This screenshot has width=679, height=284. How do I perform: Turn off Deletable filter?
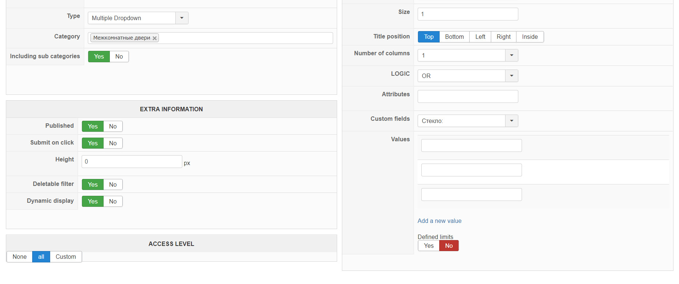pos(113,184)
